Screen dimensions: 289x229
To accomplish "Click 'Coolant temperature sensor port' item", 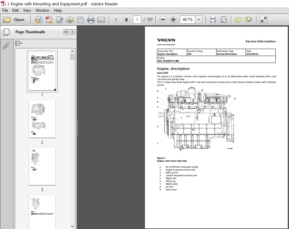I will click(181, 176).
